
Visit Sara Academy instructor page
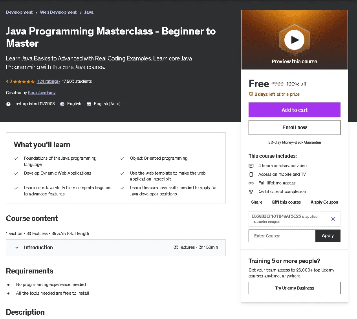click(x=42, y=93)
